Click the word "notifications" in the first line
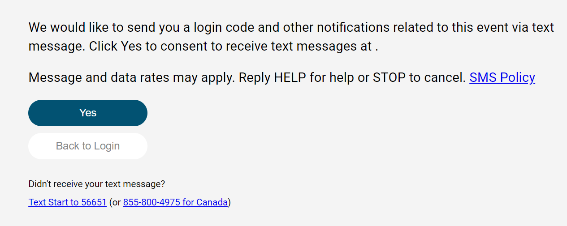Screen dimensions: 567x226 (x=353, y=27)
